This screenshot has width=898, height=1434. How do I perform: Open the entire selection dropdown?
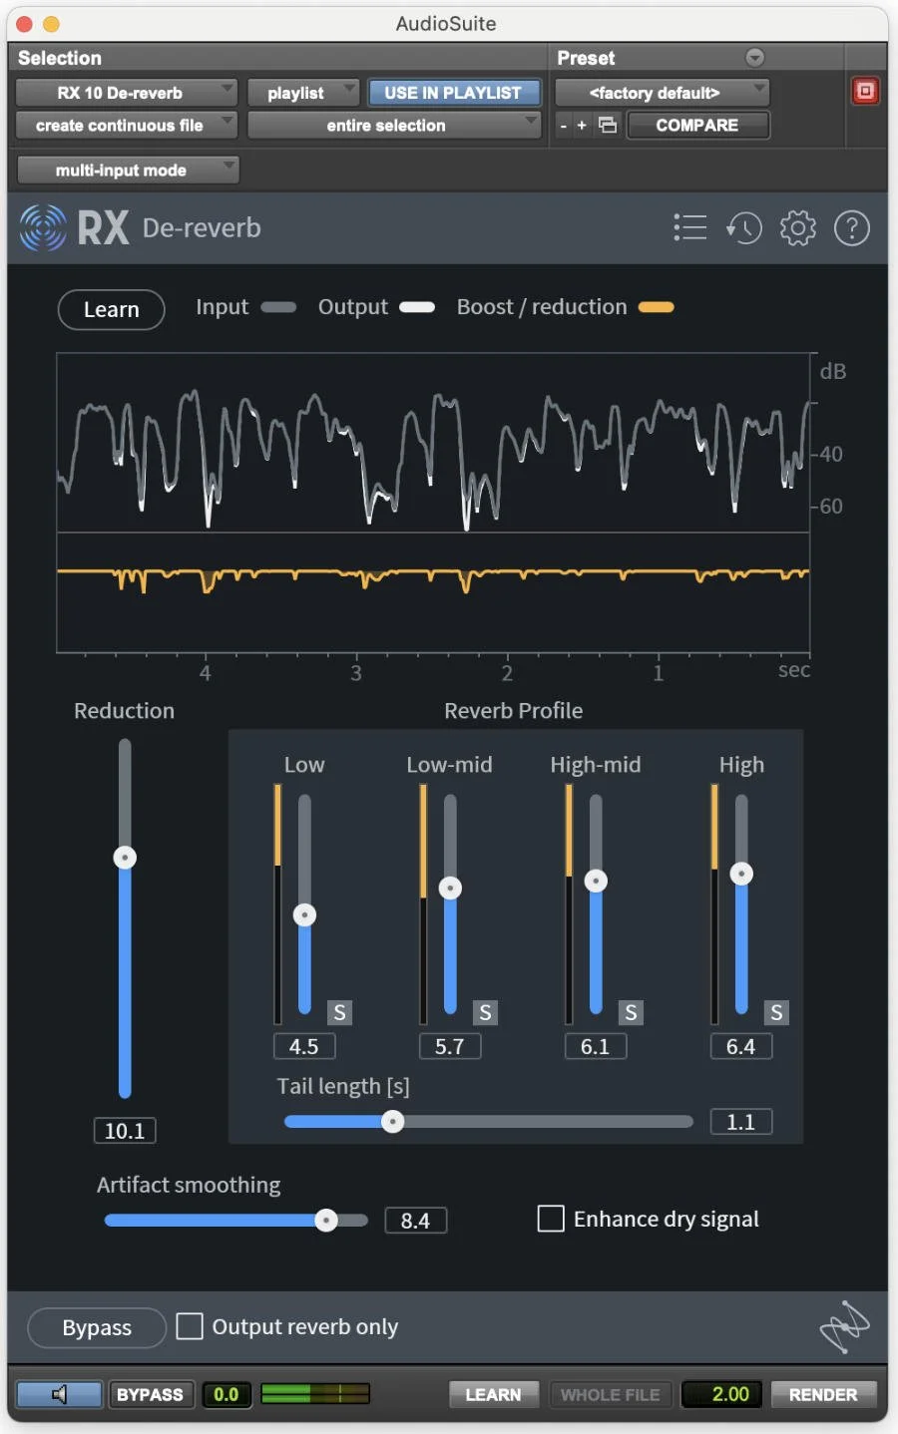point(394,126)
